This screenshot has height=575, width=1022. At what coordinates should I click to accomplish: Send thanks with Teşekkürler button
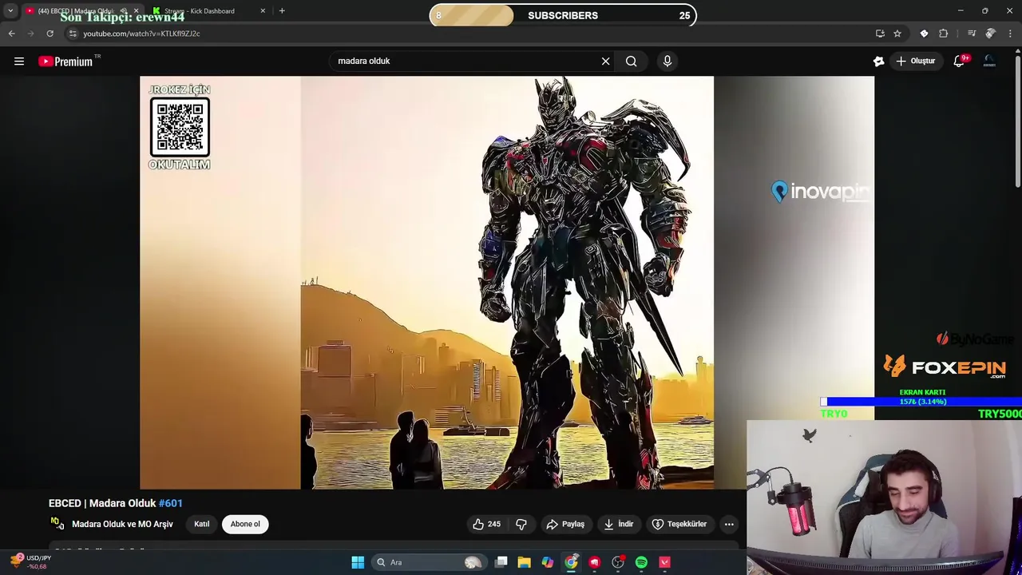(x=679, y=524)
